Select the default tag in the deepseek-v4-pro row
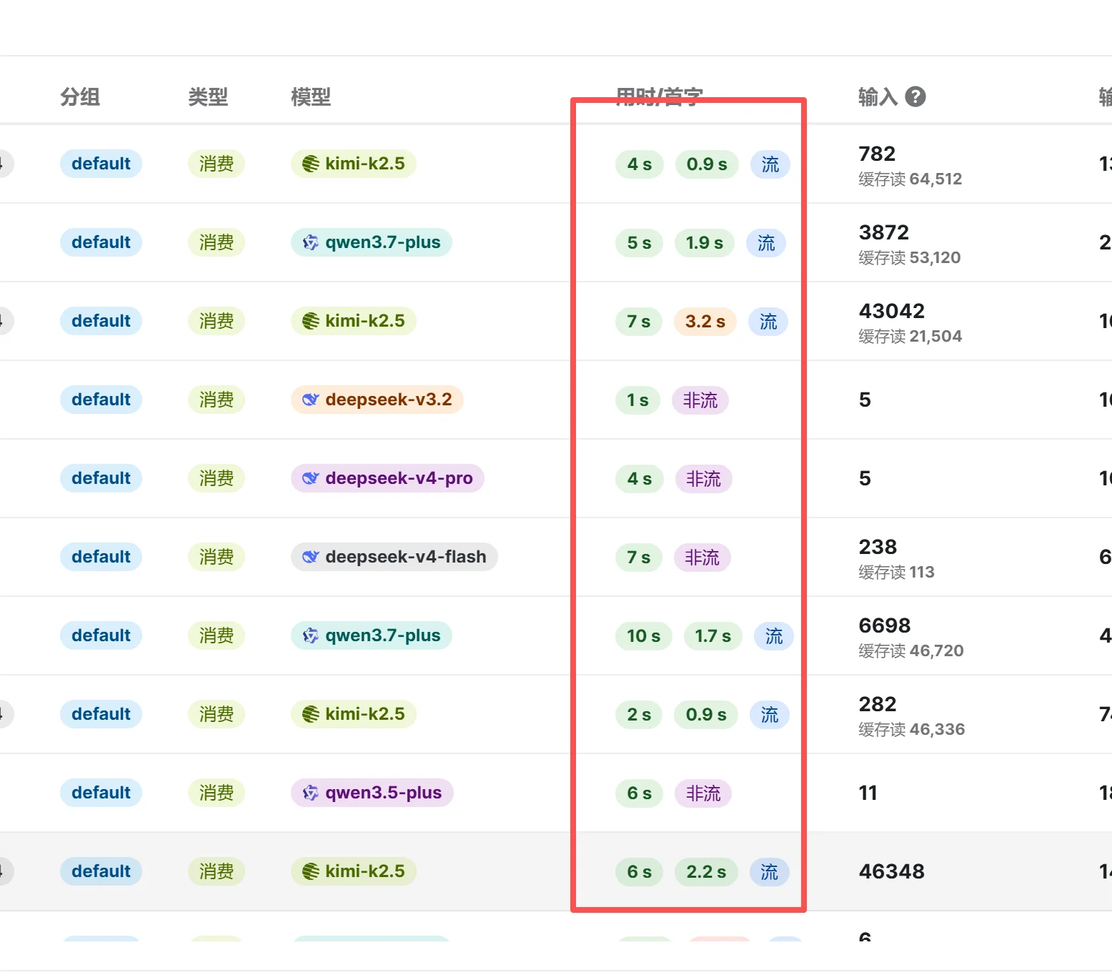 pyautogui.click(x=101, y=478)
